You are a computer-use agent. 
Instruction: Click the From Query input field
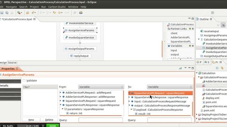coord(101,120)
